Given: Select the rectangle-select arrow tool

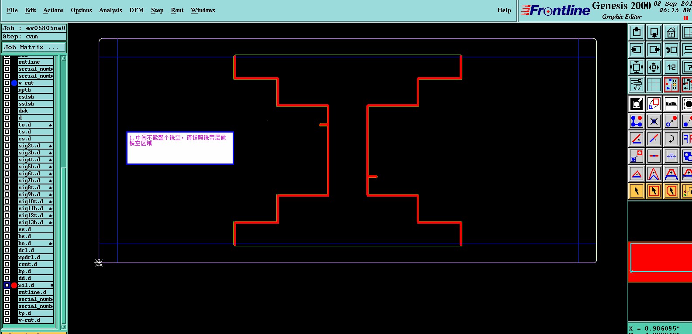Looking at the screenshot, I should coord(654,191).
